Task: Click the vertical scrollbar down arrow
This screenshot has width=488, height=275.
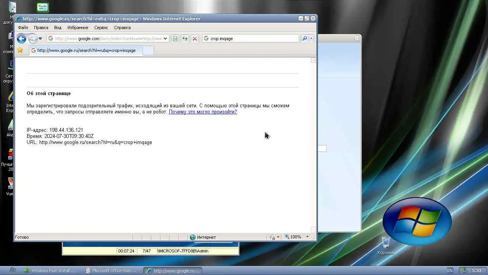Action: click(313, 230)
